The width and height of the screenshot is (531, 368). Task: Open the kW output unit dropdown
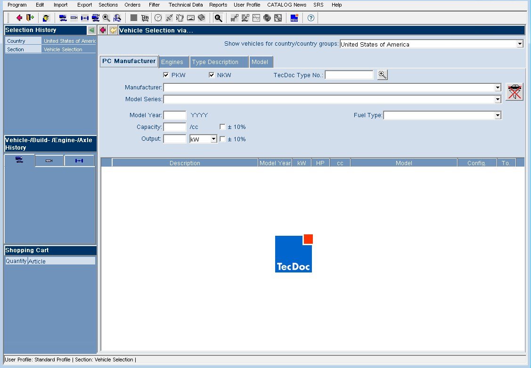coord(214,139)
